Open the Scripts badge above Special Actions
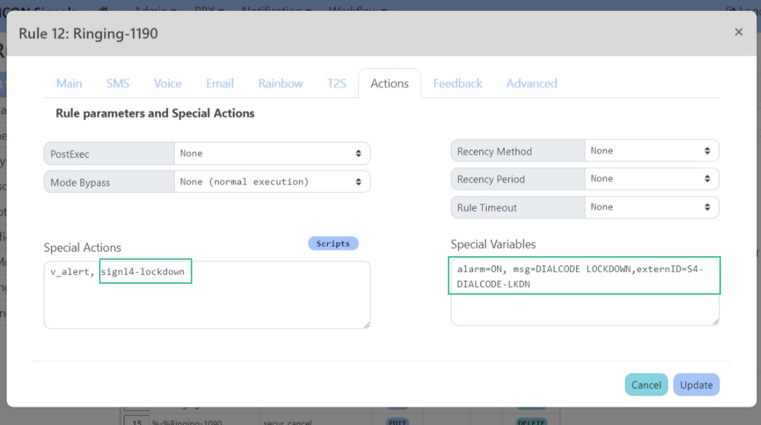761x425 pixels. [x=334, y=244]
